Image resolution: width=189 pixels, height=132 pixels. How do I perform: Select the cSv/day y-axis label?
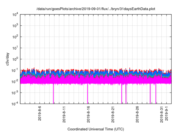click(x=8, y=59)
